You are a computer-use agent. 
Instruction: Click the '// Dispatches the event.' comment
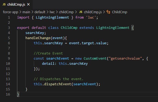[x=58, y=79]
